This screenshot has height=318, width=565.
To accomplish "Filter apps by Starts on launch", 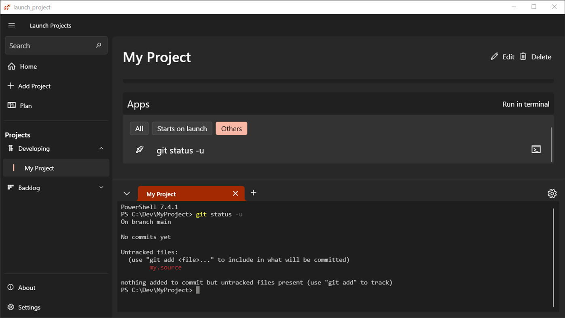I will pos(182,128).
